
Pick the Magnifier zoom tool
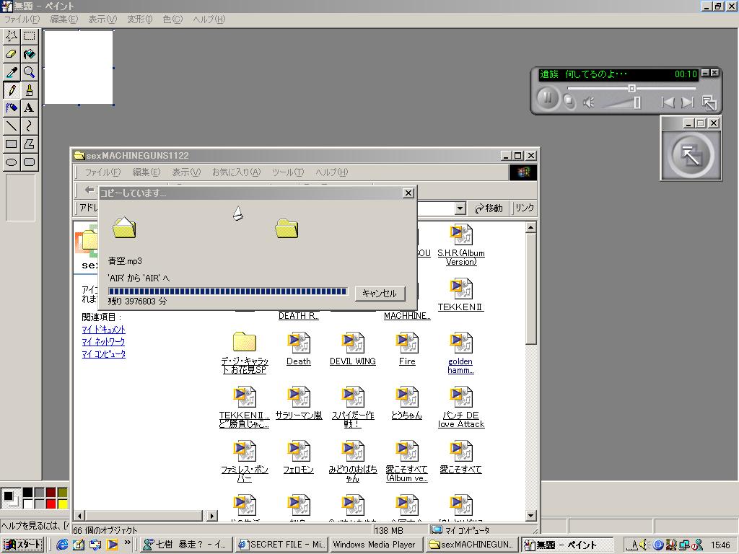29,72
